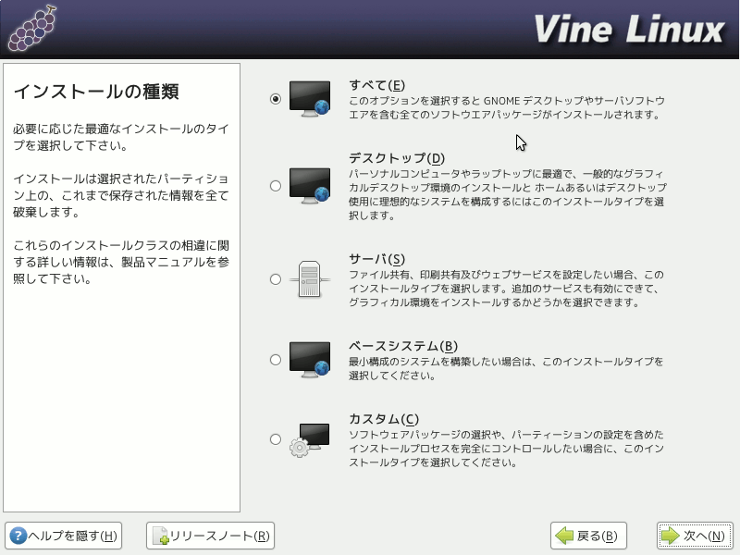This screenshot has height=555, width=740.
Task: Open リリースノート(R) release notes
Action: 211,536
